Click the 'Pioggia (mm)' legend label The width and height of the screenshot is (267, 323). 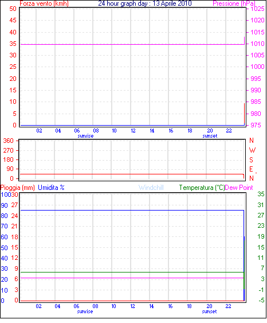pyautogui.click(x=18, y=188)
